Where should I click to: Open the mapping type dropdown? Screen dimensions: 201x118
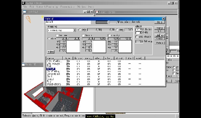click(x=75, y=30)
